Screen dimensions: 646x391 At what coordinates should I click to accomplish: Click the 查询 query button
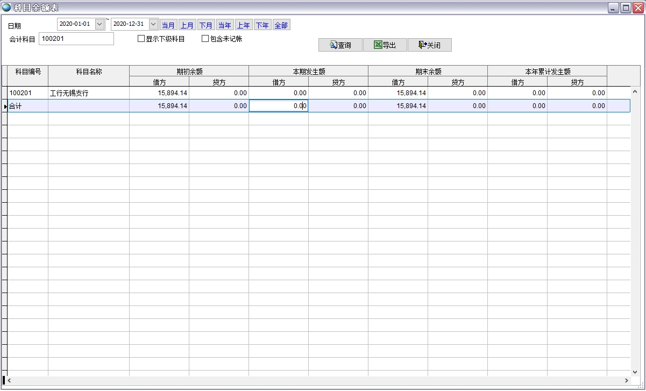(x=340, y=45)
